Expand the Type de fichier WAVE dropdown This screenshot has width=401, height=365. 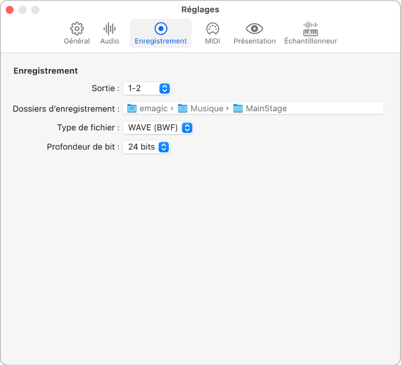point(158,128)
